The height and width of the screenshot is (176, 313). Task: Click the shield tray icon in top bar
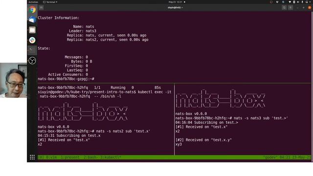click(x=277, y=2)
